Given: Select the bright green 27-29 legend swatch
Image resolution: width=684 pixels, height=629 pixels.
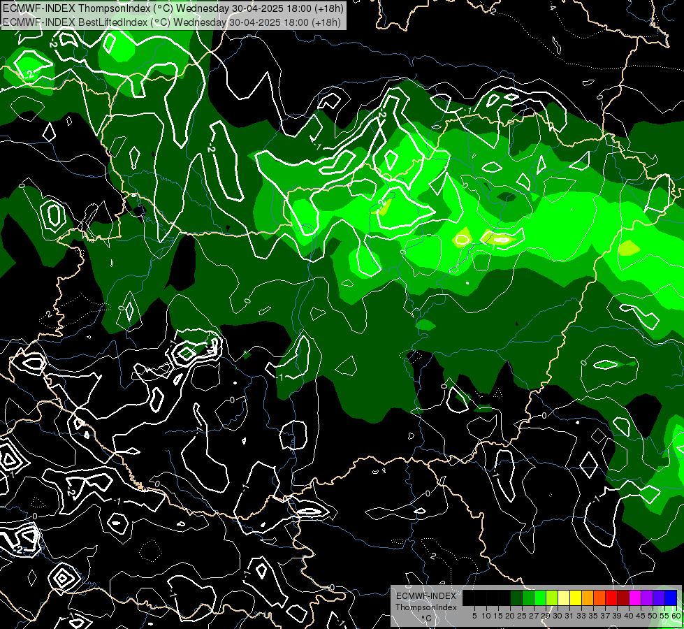Looking at the screenshot, I should click(540, 598).
